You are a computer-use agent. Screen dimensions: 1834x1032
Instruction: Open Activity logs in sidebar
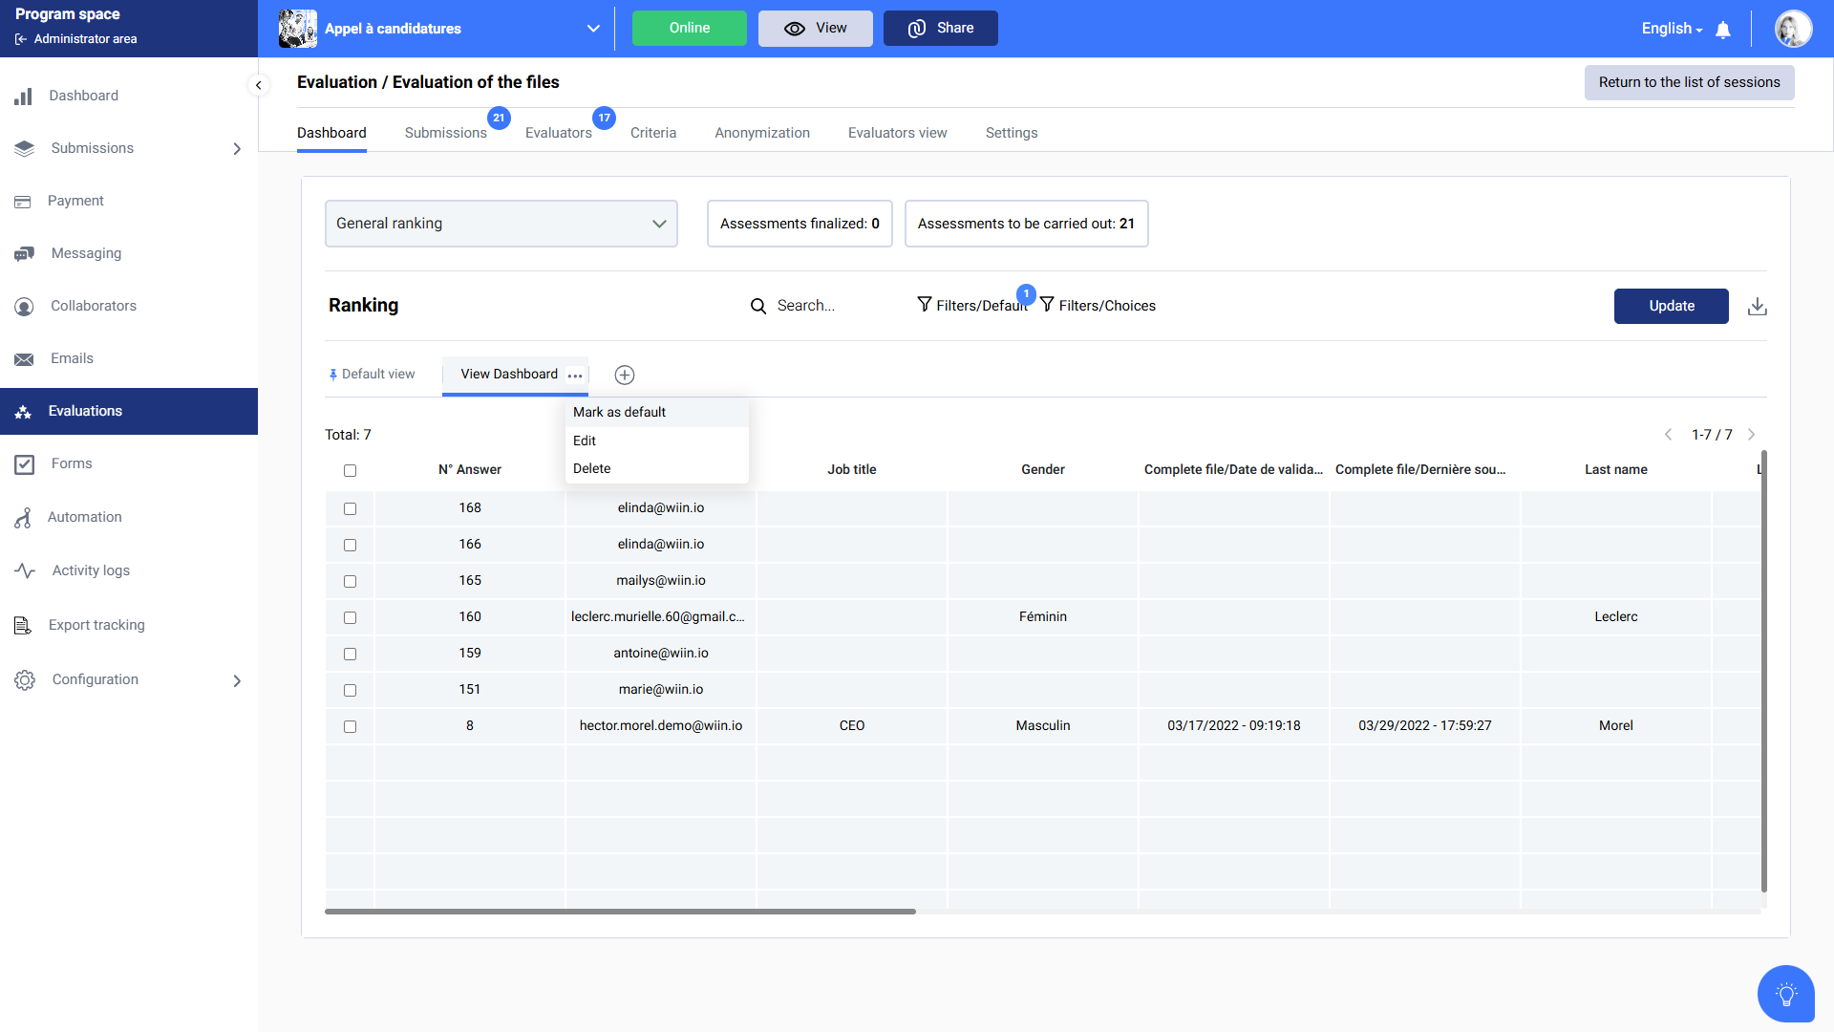point(91,570)
